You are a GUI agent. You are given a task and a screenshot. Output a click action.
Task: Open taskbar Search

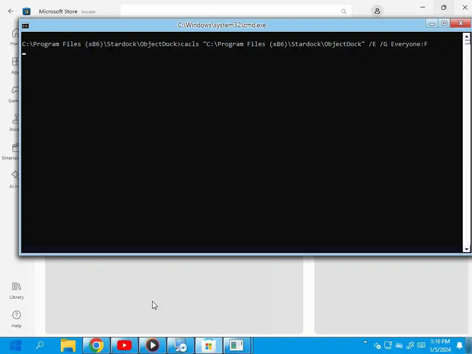click(x=40, y=345)
